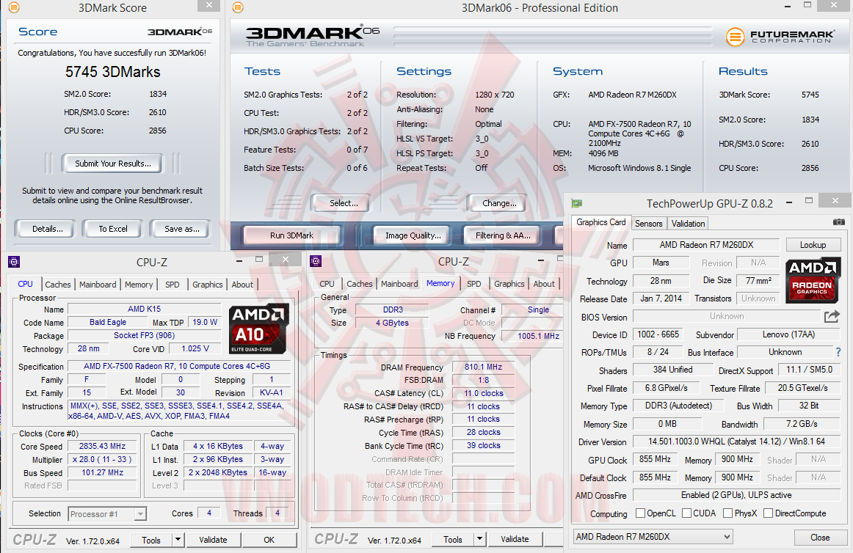Image resolution: width=853 pixels, height=553 pixels.
Task: Click Tools button in Memory CPU-Z window
Action: (x=453, y=539)
